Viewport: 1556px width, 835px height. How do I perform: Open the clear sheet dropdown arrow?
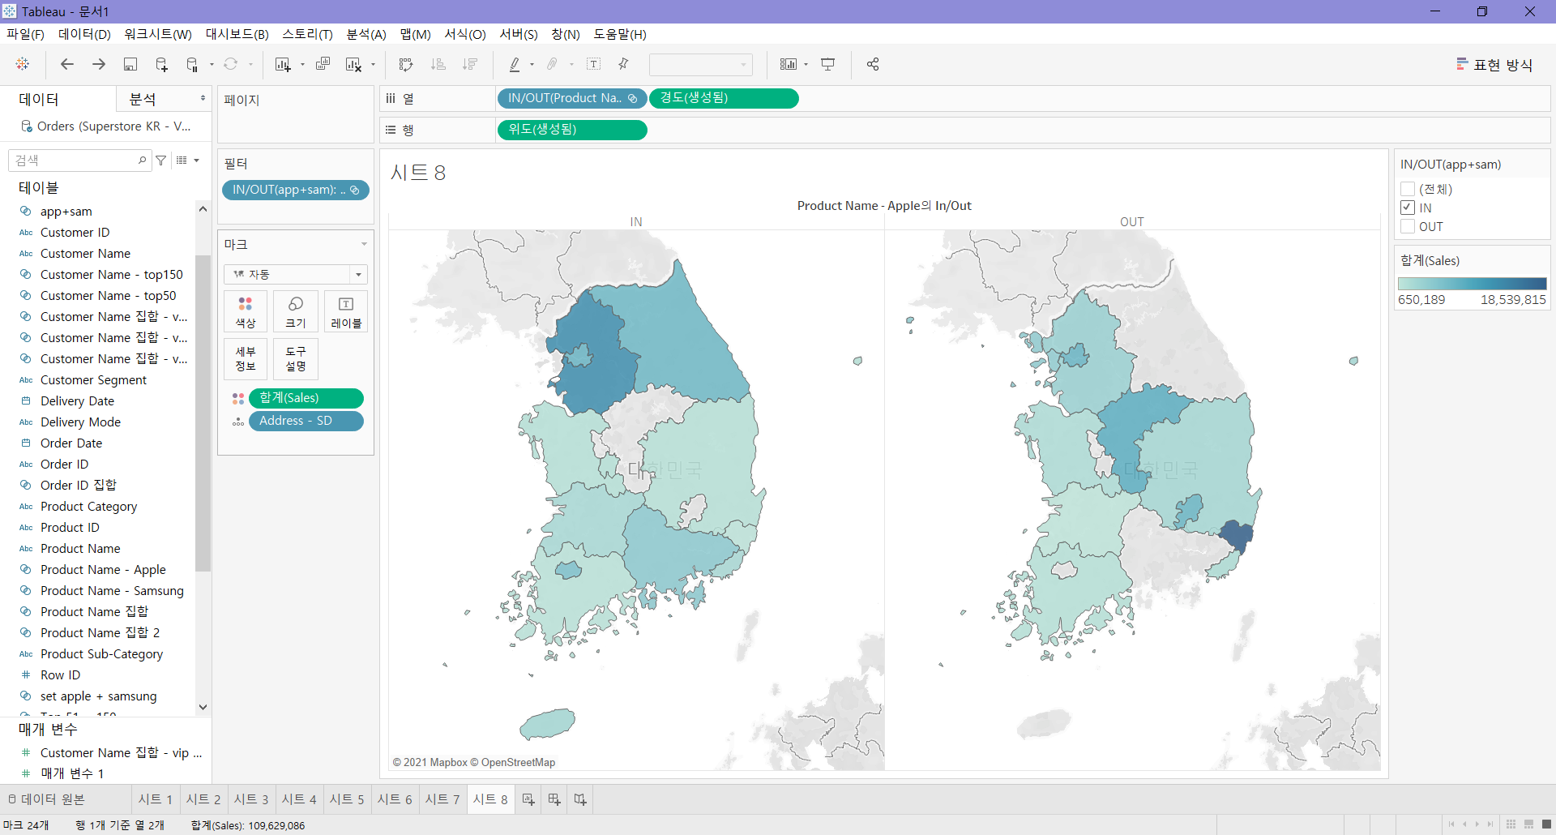[x=373, y=64]
